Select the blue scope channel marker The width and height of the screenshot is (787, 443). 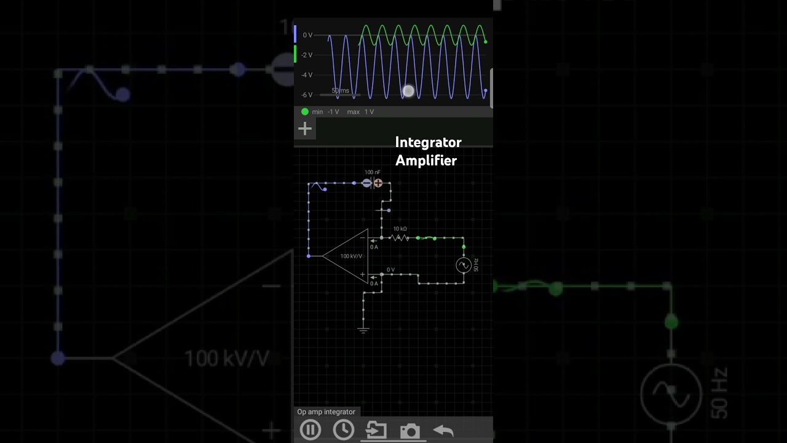click(295, 34)
